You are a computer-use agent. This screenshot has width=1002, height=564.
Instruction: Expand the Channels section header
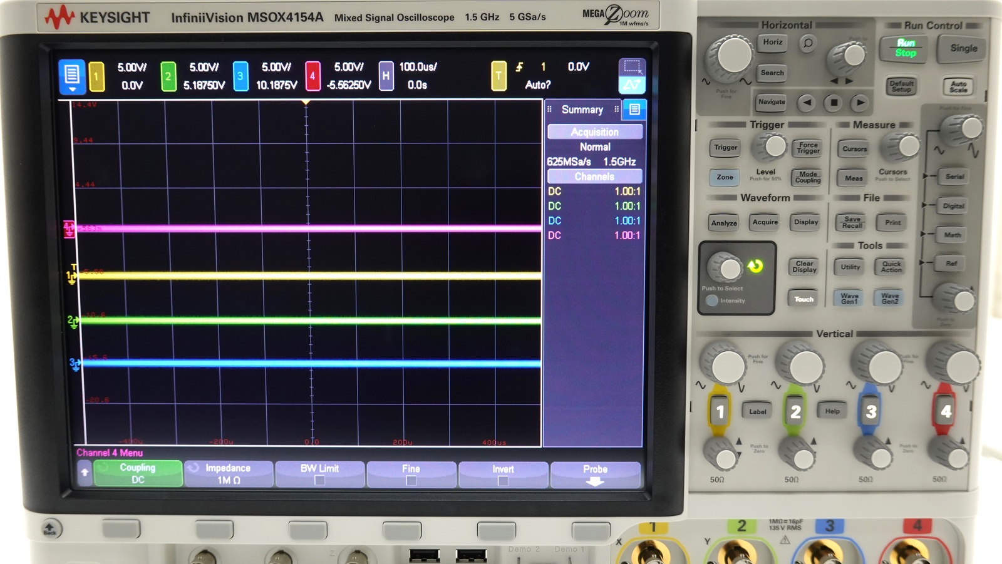coord(595,177)
